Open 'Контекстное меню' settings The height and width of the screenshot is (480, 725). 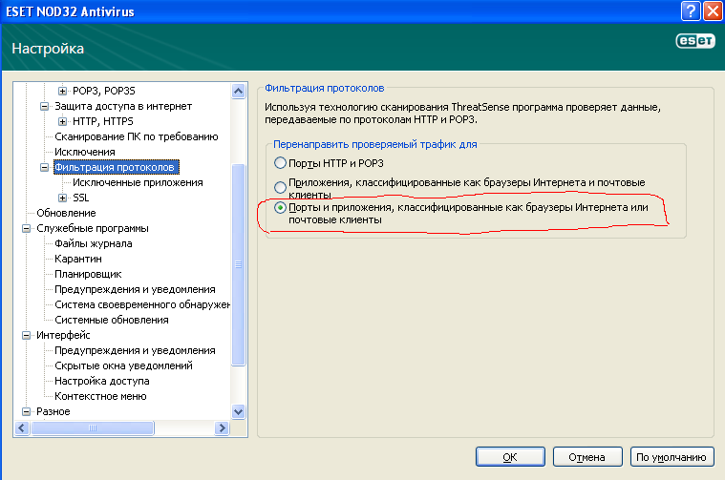100,396
